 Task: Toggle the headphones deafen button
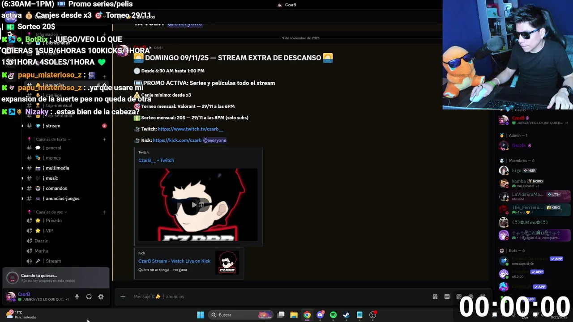point(89,297)
